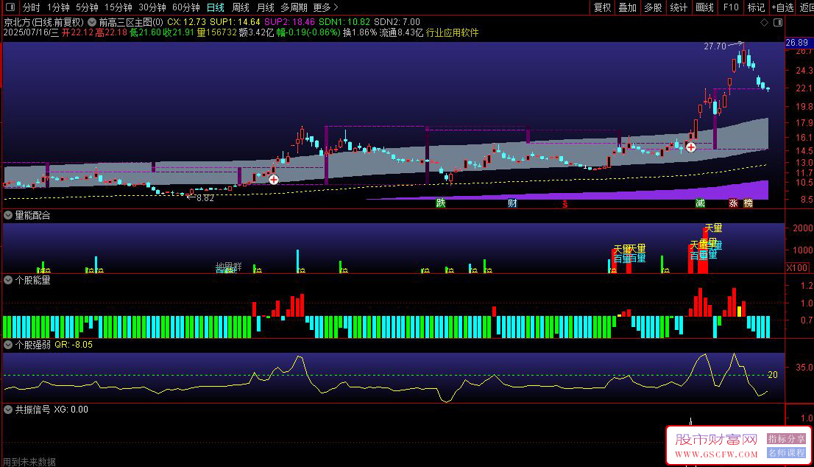Screen dimensions: 814x467
Task: Collapse the 共振信号 indicator panel
Action: coord(8,410)
